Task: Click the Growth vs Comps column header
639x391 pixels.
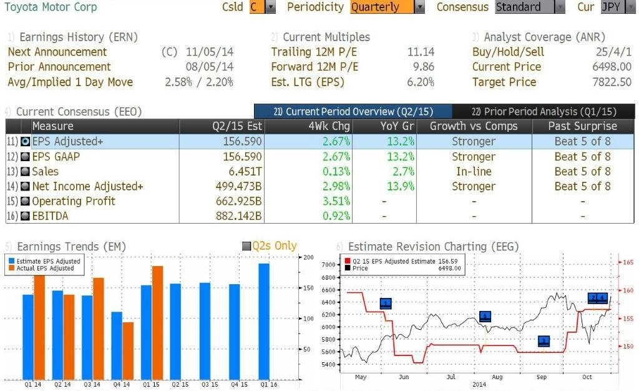Action: pos(474,126)
